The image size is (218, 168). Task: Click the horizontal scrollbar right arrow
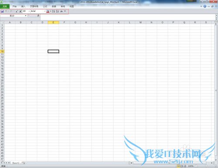click(212, 163)
